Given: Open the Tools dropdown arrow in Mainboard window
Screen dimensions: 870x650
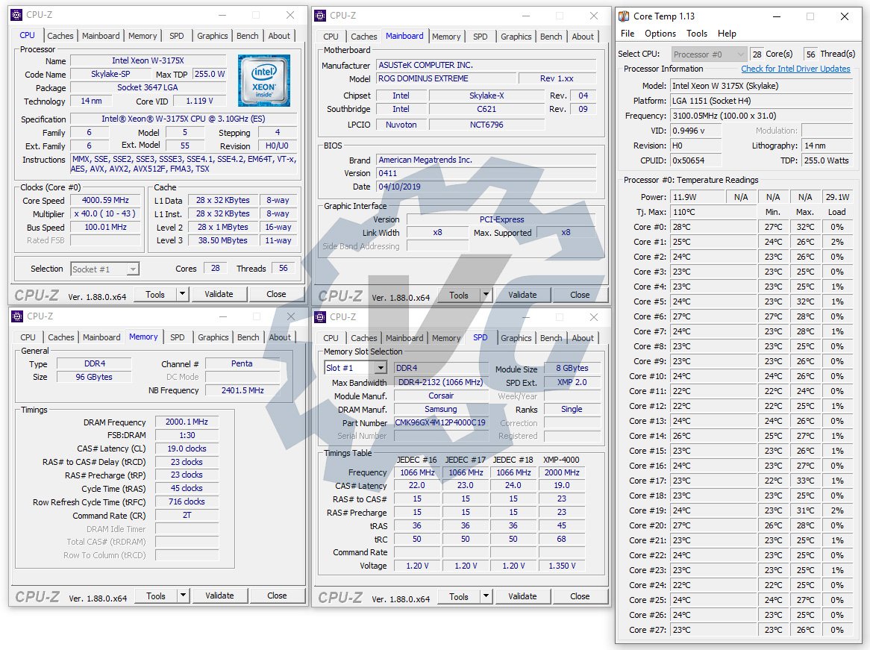Looking at the screenshot, I should 486,295.
